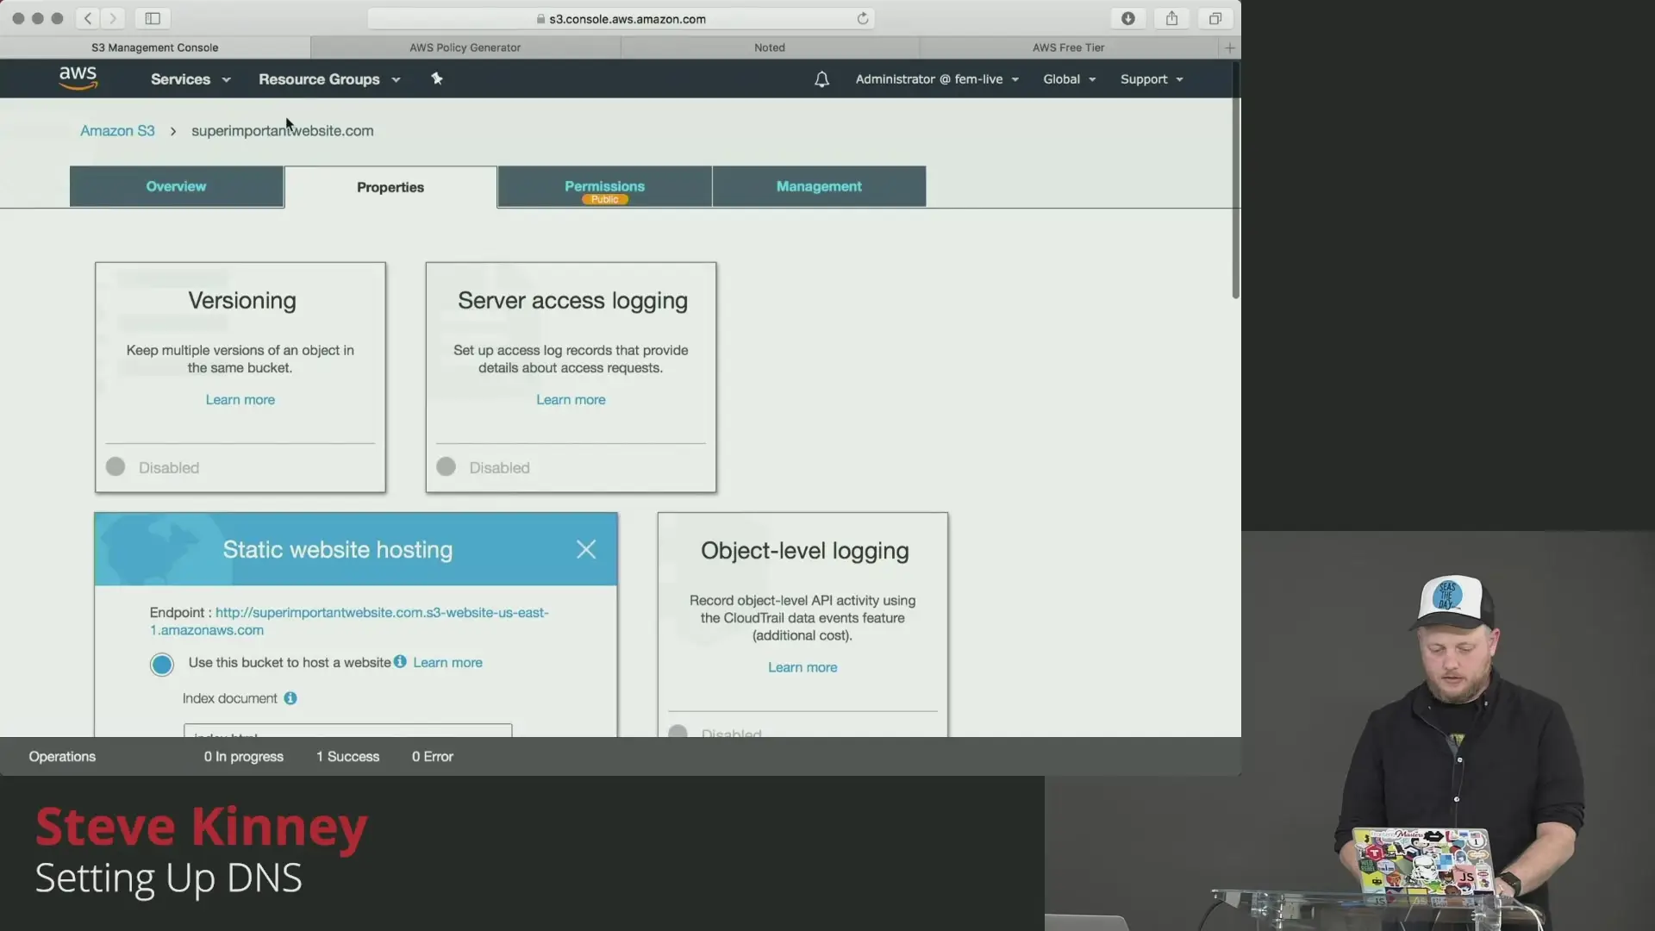Click the Safari share icon
Image resolution: width=1655 pixels, height=931 pixels.
[1171, 18]
